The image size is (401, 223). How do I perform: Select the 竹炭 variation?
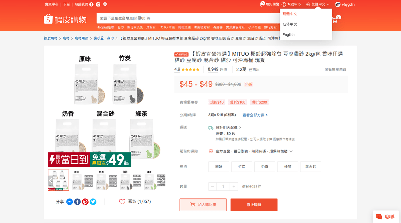point(242,166)
